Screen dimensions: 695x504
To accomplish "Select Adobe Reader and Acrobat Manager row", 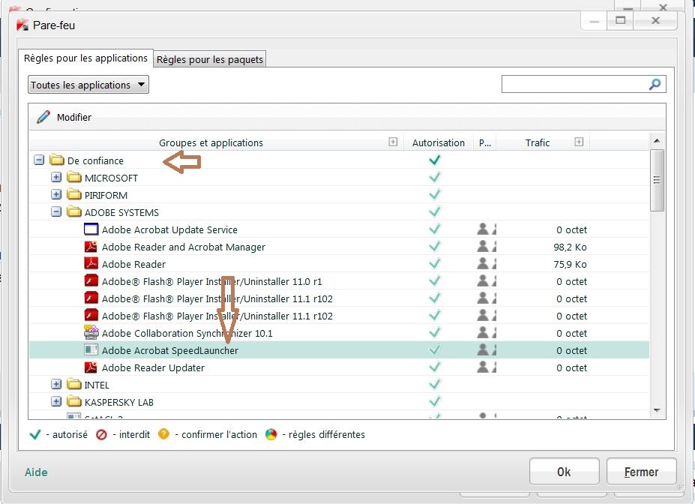I will [x=339, y=247].
